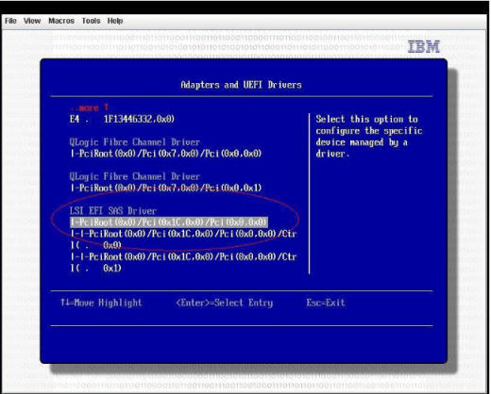Click the <Enter>=Select Entry hint
This screenshot has height=394, width=491.
click(x=225, y=303)
